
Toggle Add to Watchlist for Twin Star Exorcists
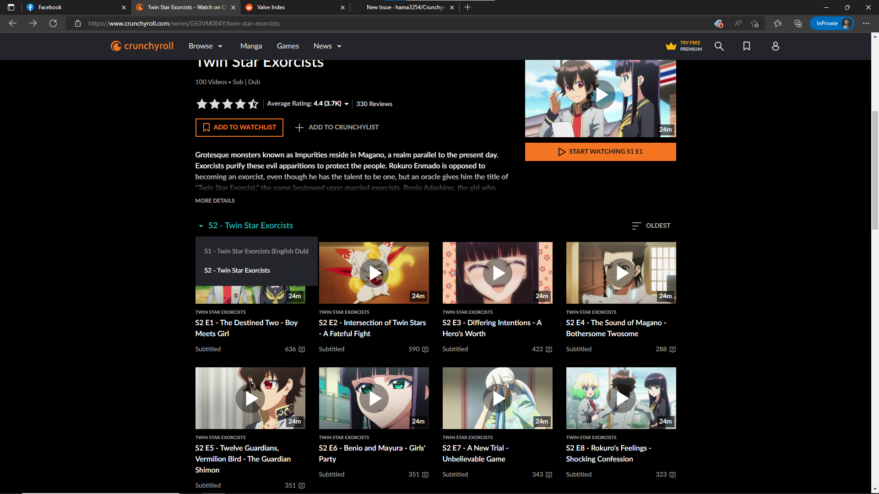tap(239, 127)
